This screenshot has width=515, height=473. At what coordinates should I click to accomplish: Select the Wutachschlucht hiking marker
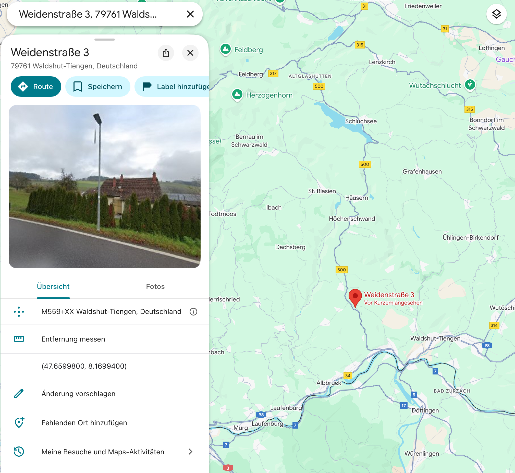pyautogui.click(x=470, y=85)
